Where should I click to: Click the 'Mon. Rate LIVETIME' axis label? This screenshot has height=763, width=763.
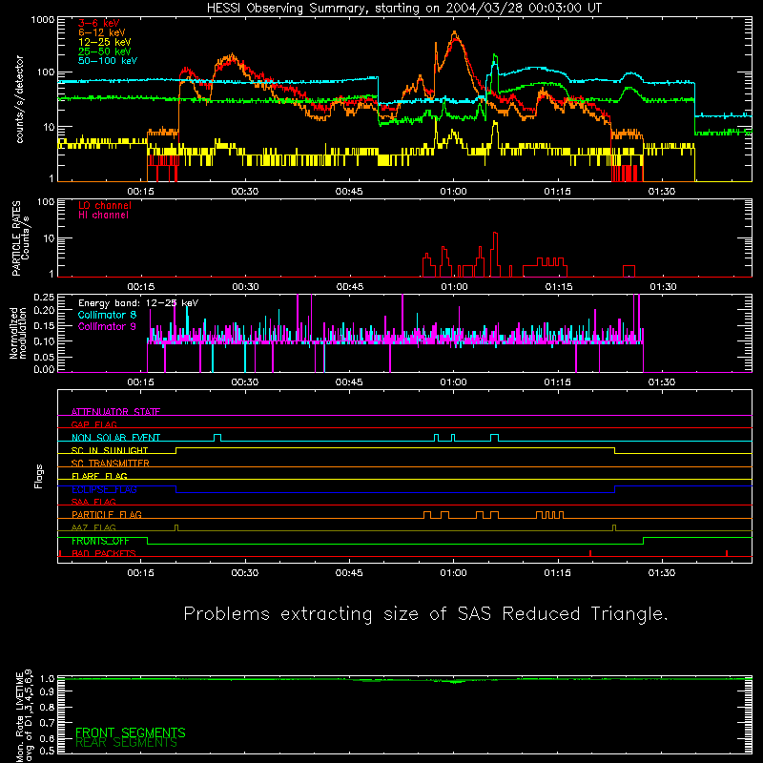pos(20,716)
